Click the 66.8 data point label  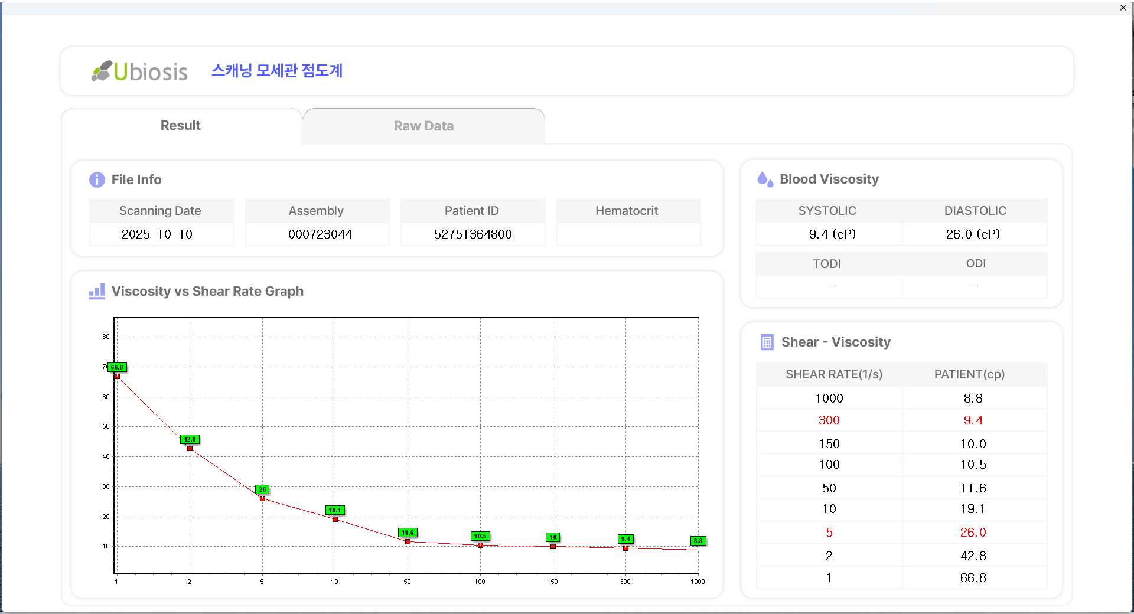click(117, 367)
